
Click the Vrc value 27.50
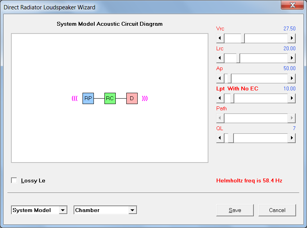tap(289, 28)
